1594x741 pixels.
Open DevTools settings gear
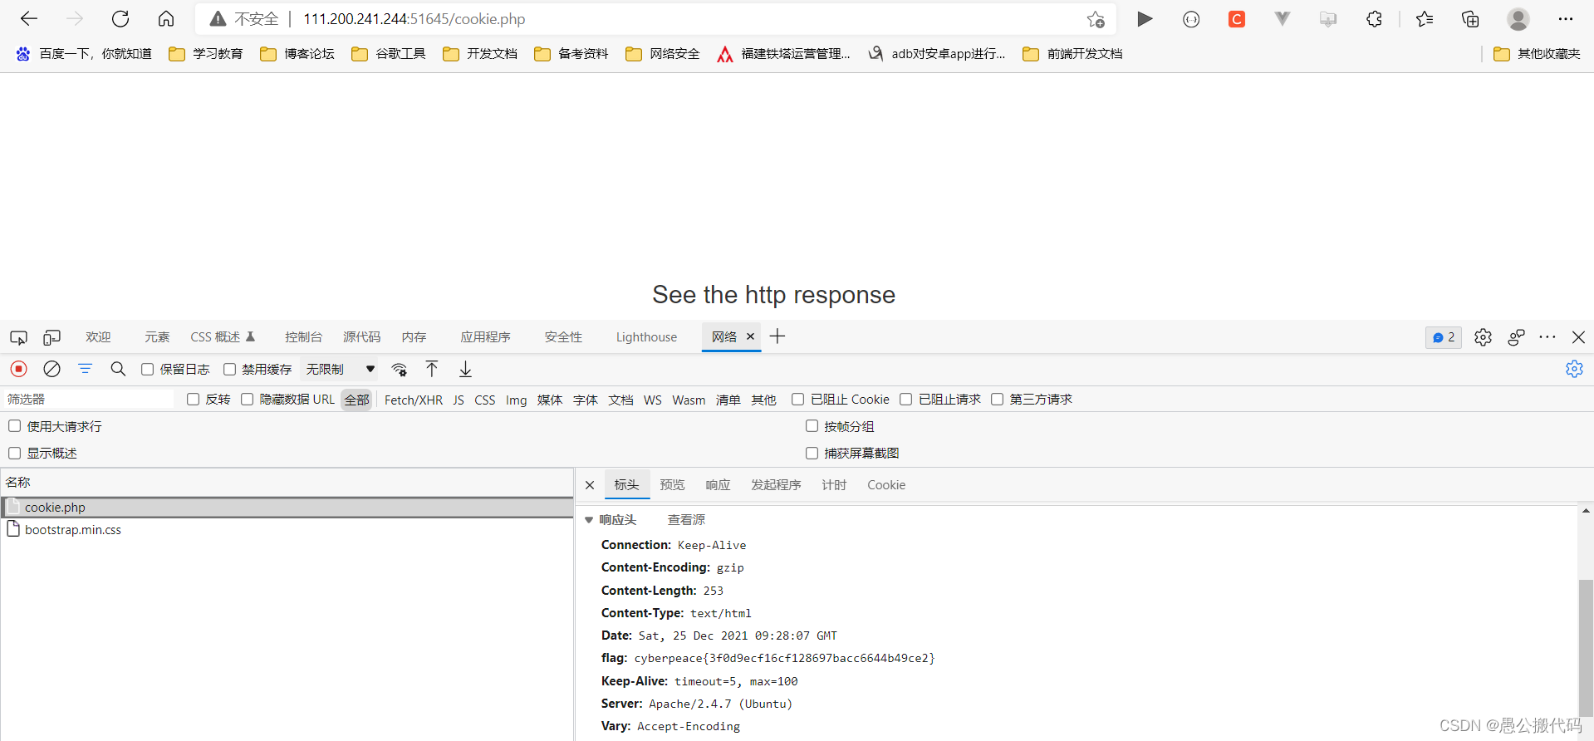[1483, 337]
